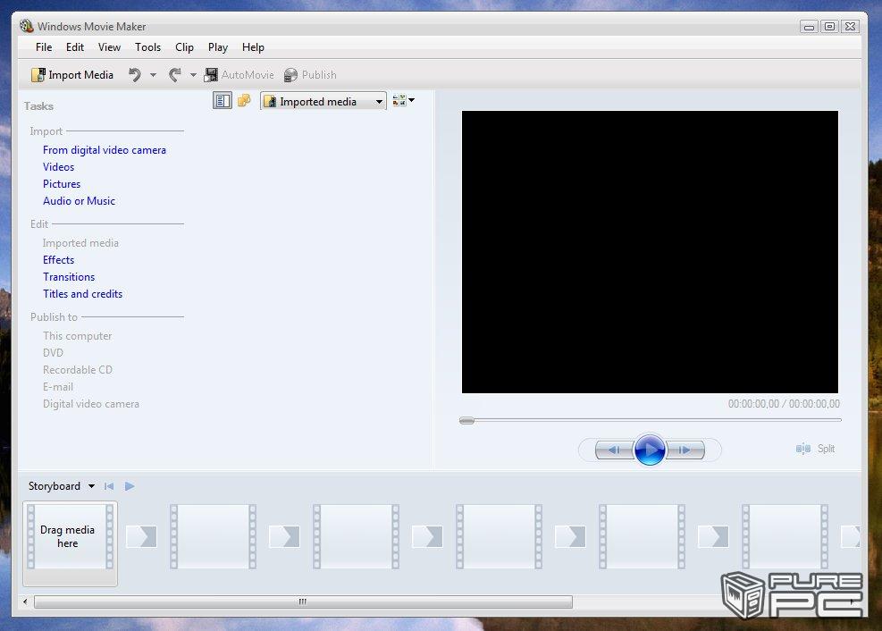
Task: Click the storyboard horizontal scrollbar thumb
Action: click(x=303, y=602)
